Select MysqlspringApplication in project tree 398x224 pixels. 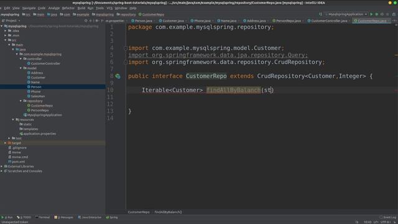43,115
